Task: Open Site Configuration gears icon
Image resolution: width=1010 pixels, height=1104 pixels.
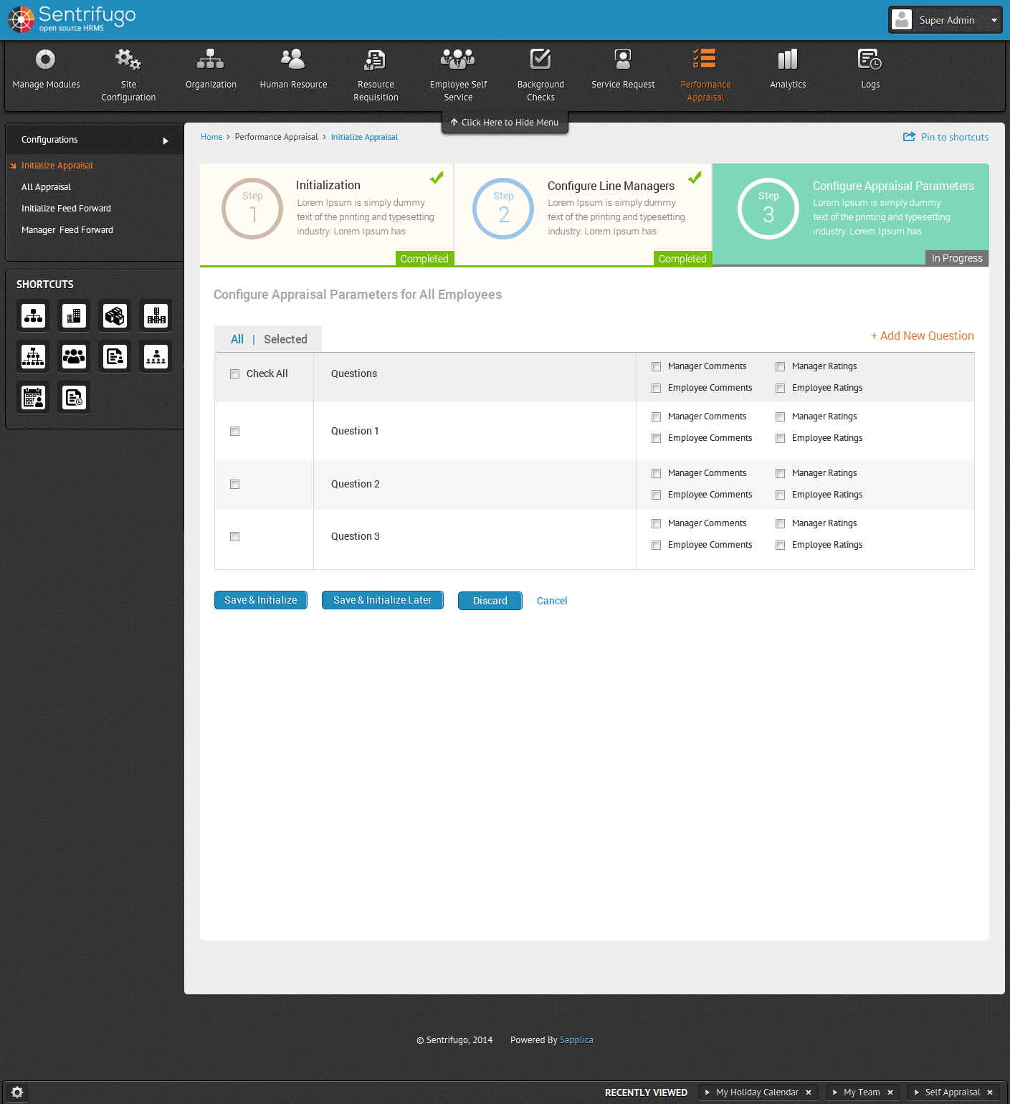Action: pos(128,60)
